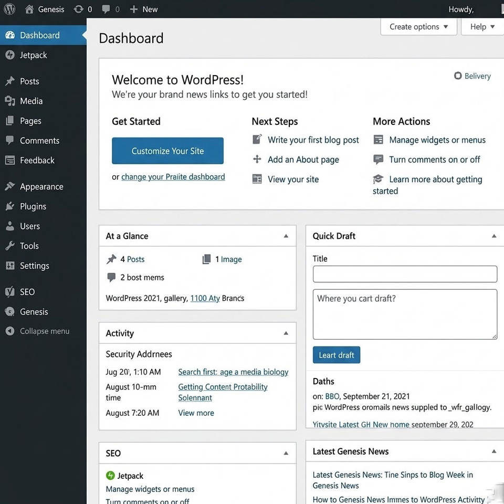Click the 1100 Aty link
Image resolution: width=504 pixels, height=504 pixels.
click(205, 298)
